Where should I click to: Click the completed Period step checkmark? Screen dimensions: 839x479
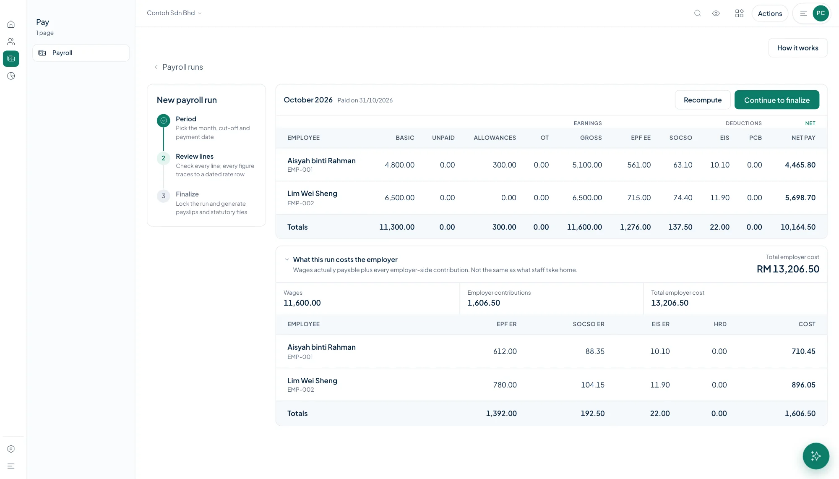tap(164, 120)
